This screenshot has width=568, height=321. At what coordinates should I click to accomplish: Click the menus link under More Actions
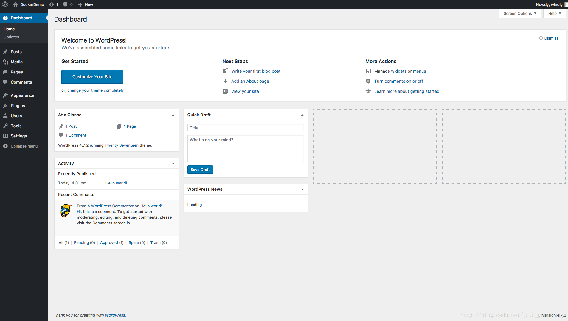419,71
